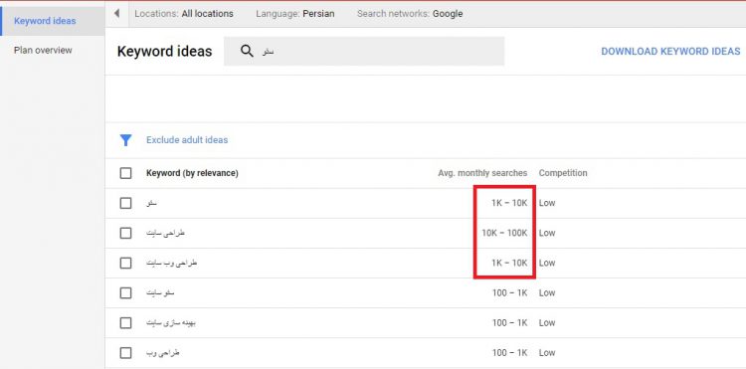Check the box for the طراحی وب row
This screenshot has width=746, height=369.
coord(125,353)
